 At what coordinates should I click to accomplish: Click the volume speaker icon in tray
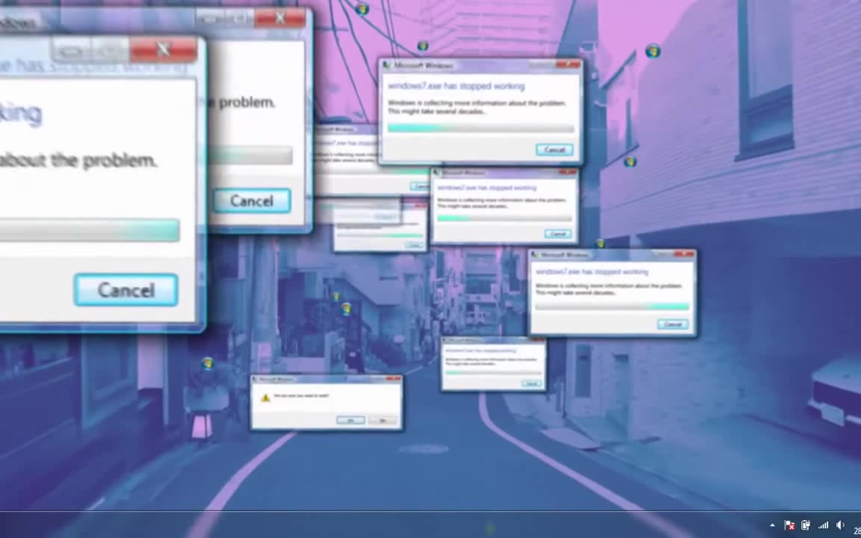tap(840, 525)
